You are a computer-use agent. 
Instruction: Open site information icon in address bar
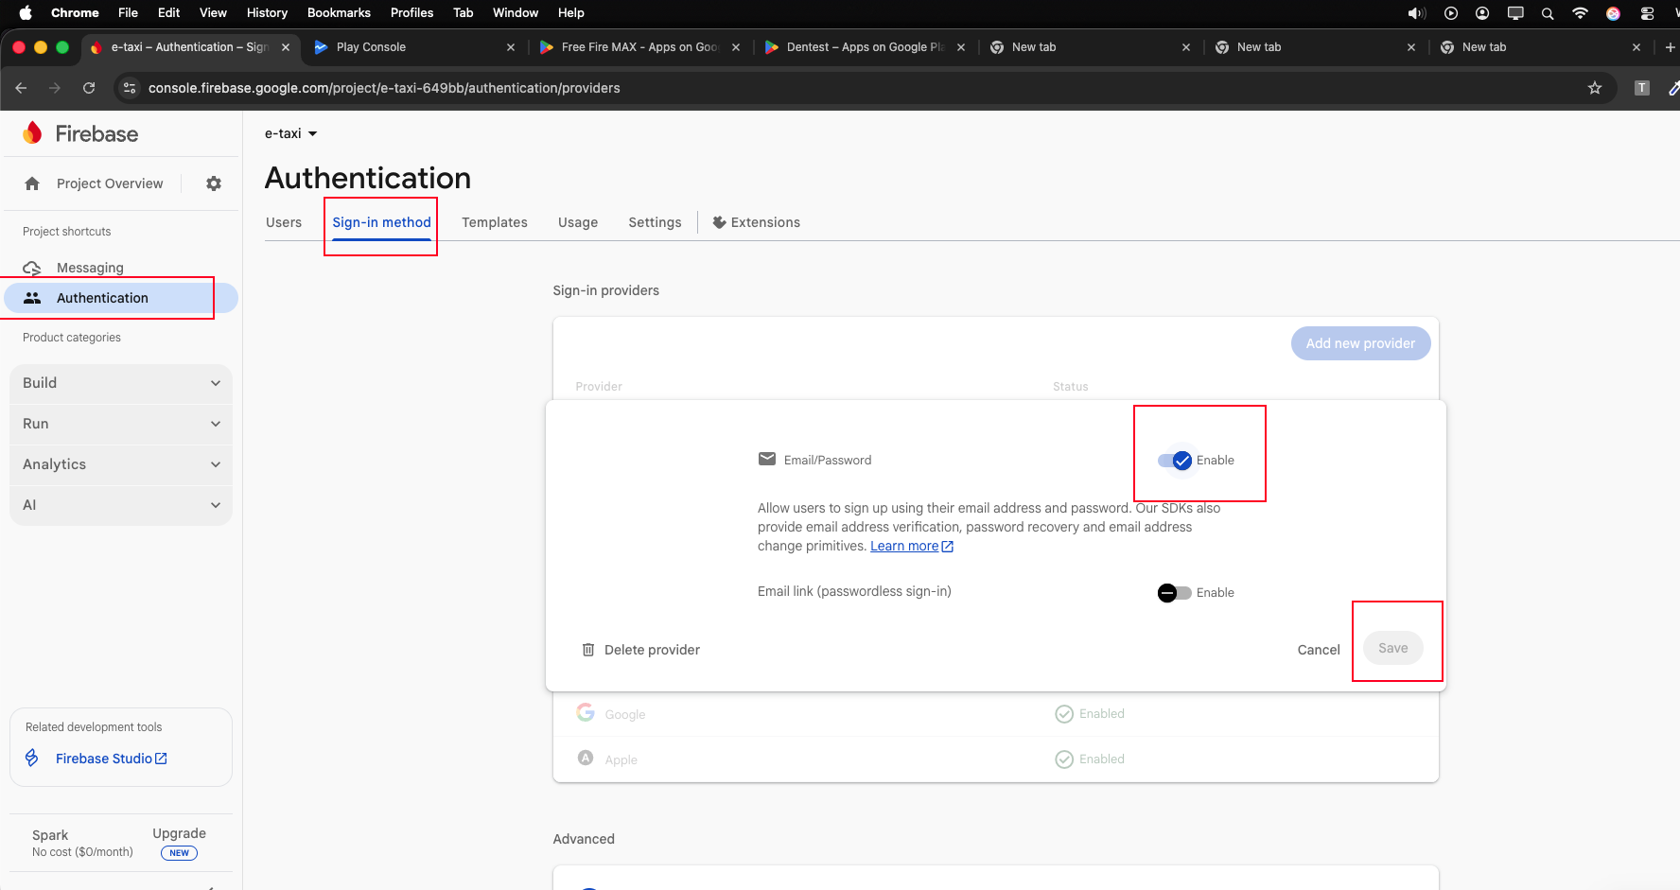131,88
